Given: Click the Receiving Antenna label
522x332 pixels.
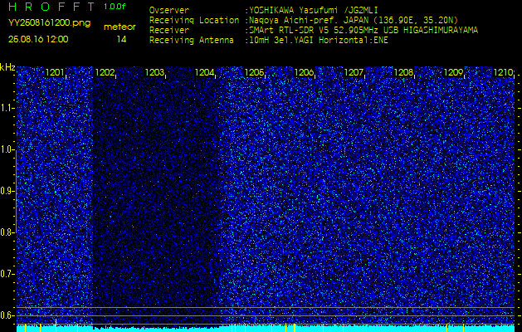Looking at the screenshot, I should click(192, 41).
